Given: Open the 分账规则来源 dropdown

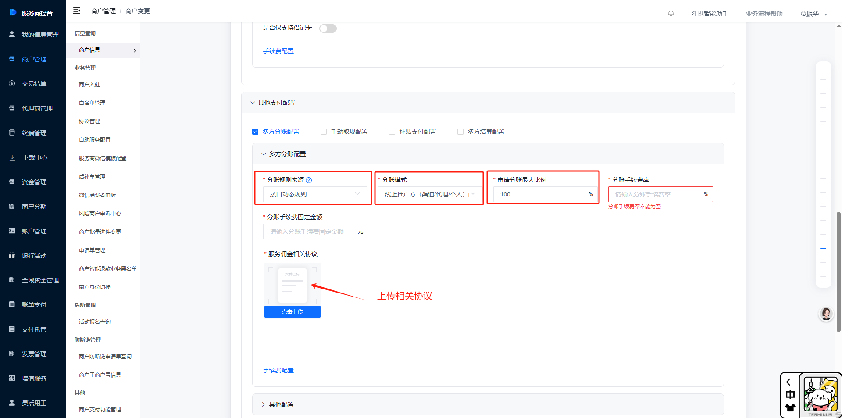Looking at the screenshot, I should pos(315,194).
